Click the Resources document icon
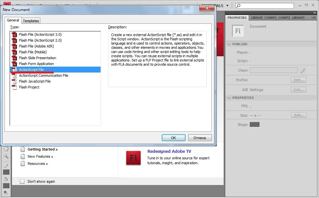Viewport: 319px width, 198px height. 22,164
